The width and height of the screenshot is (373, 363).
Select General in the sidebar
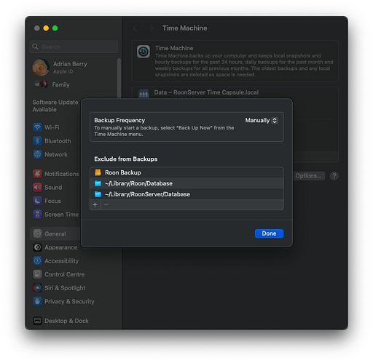[x=55, y=234]
